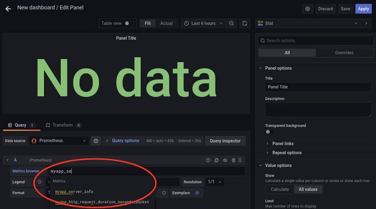
Task: Click the data source help icon
Action: click(x=96, y=141)
